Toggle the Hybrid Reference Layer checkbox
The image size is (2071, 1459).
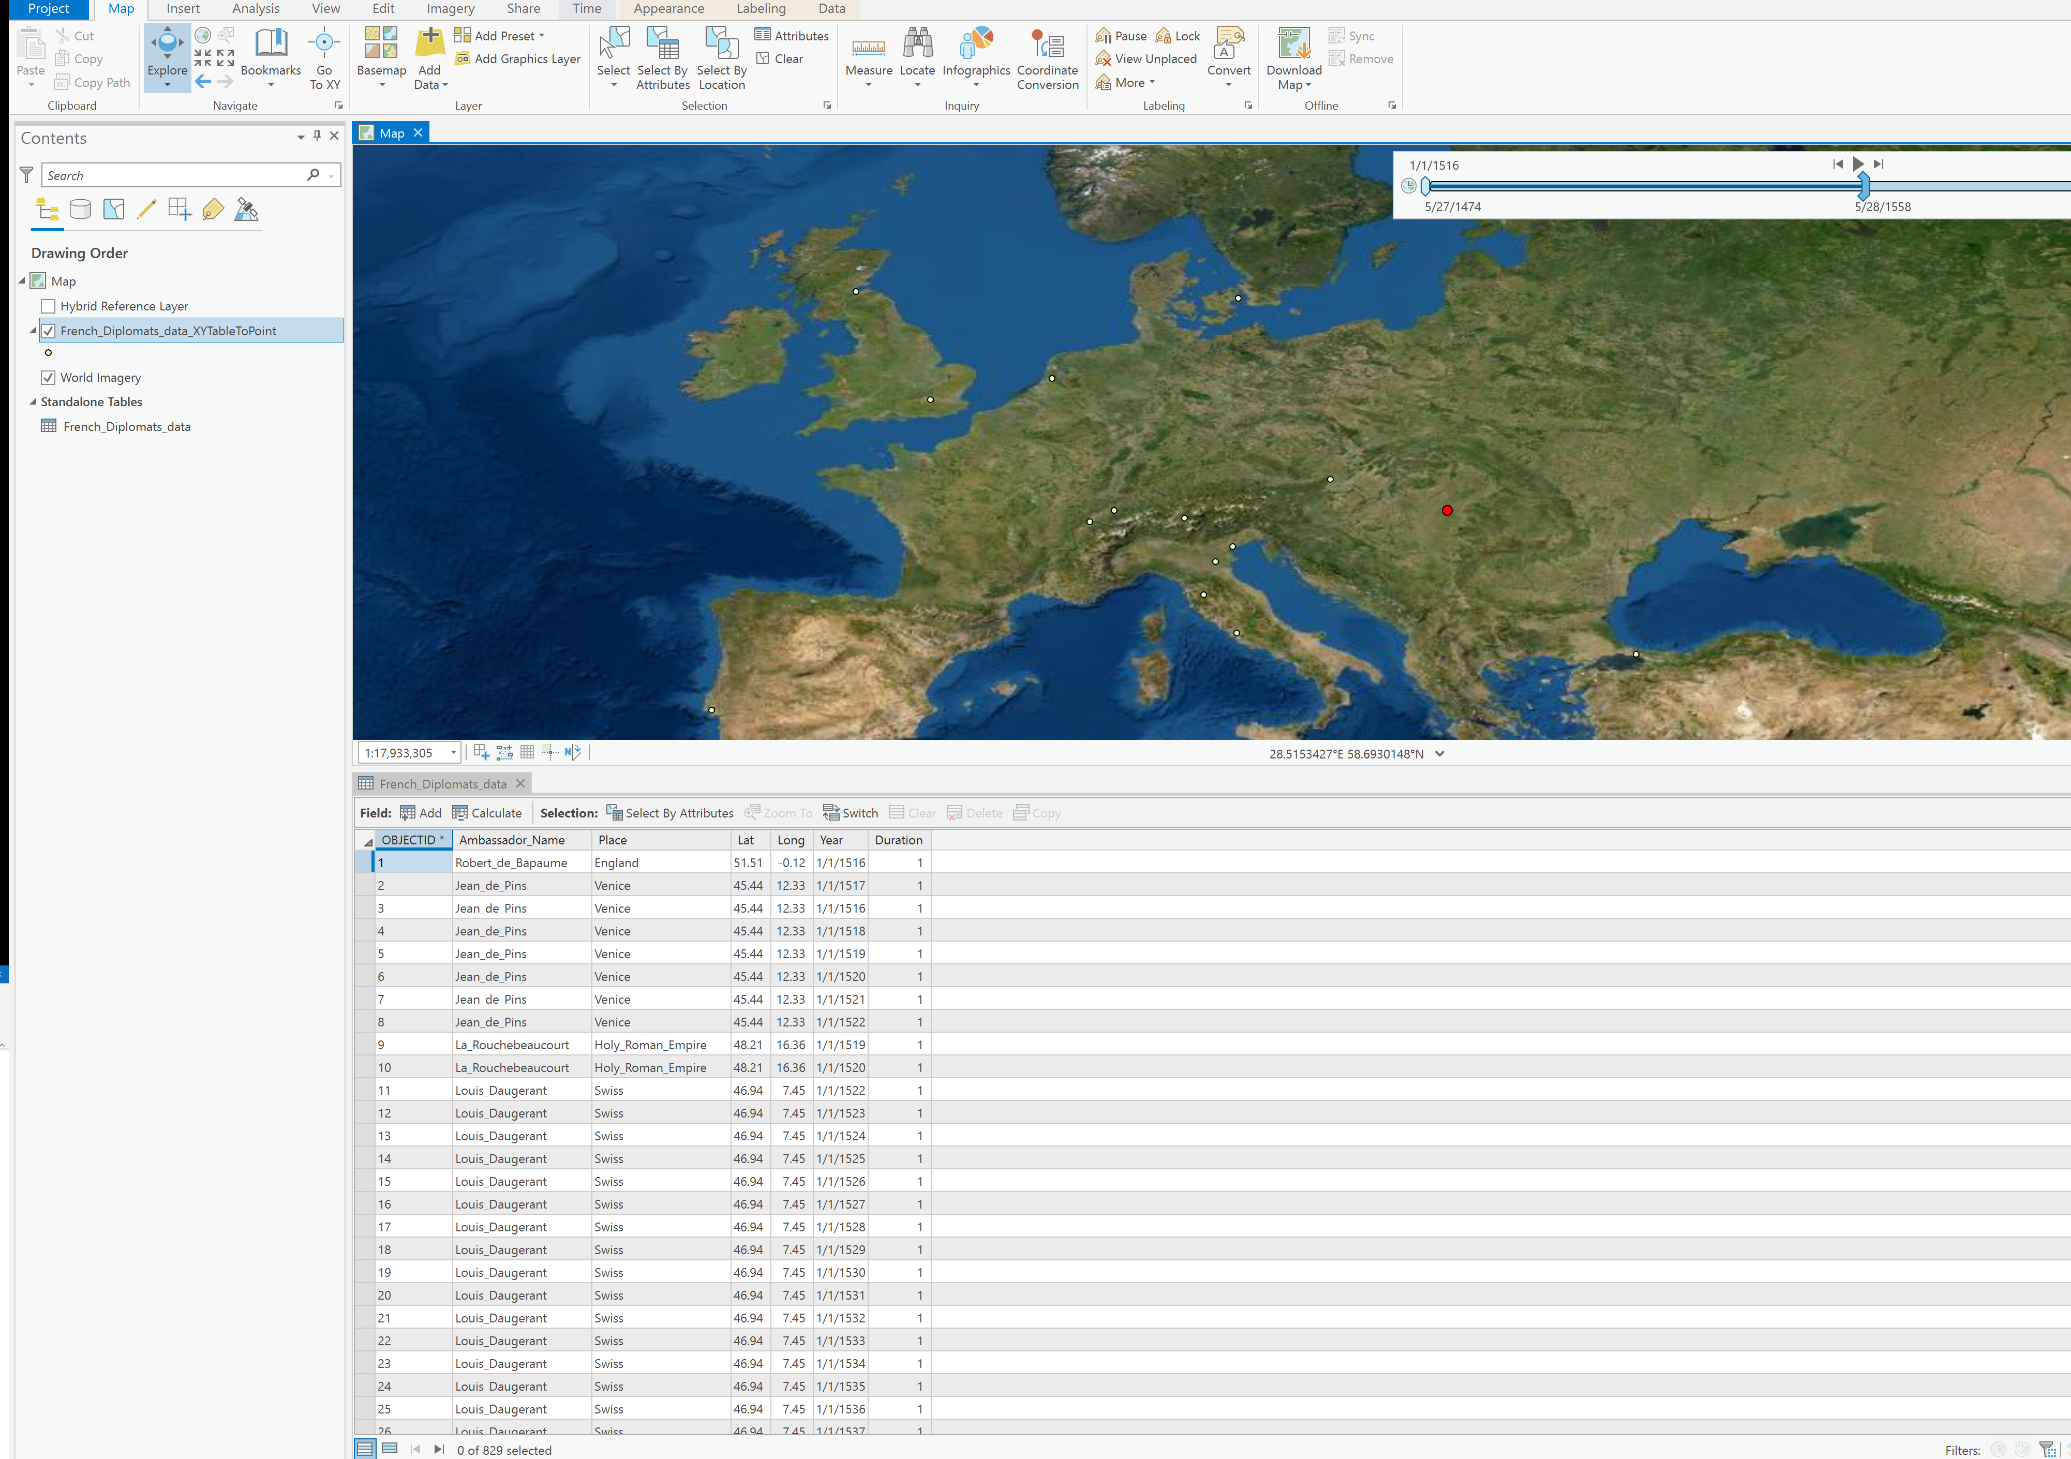point(49,307)
